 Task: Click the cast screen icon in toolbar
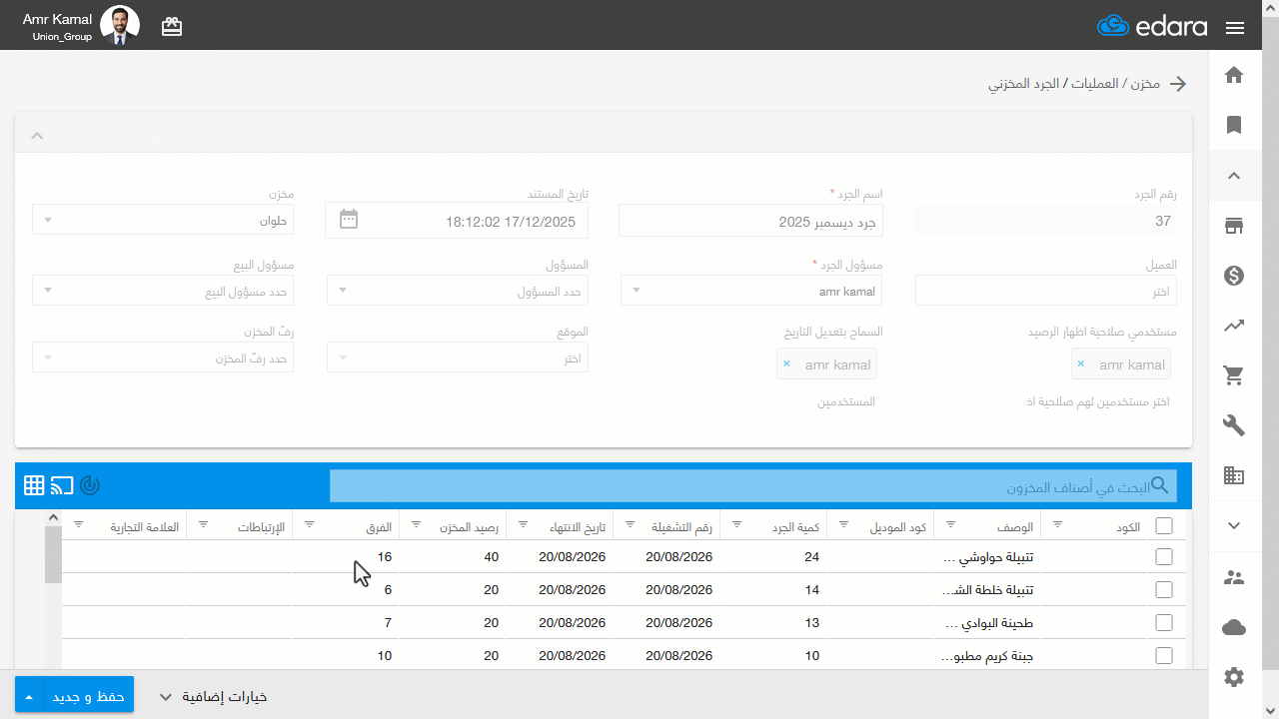pos(62,485)
